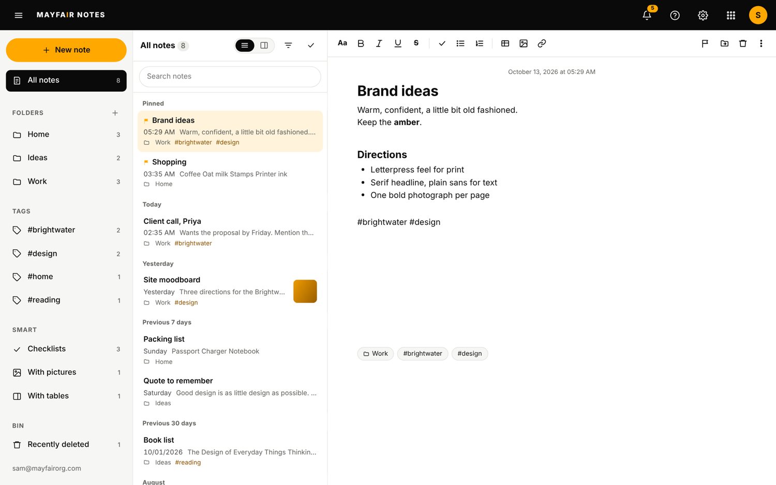This screenshot has width=776, height=485.
Task: Open the hamburger menu next to Mayfair Notes
Action: [19, 15]
